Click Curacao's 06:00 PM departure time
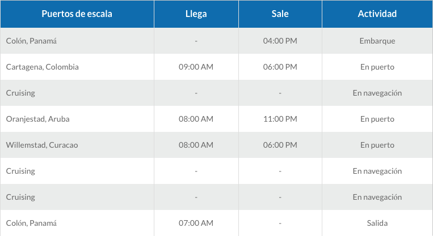The width and height of the screenshot is (433, 236). click(280, 145)
